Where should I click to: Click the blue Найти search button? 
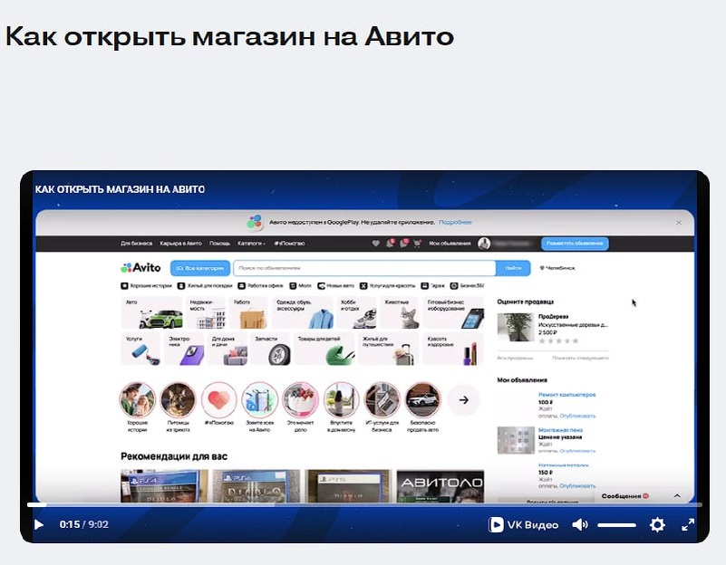point(513,268)
